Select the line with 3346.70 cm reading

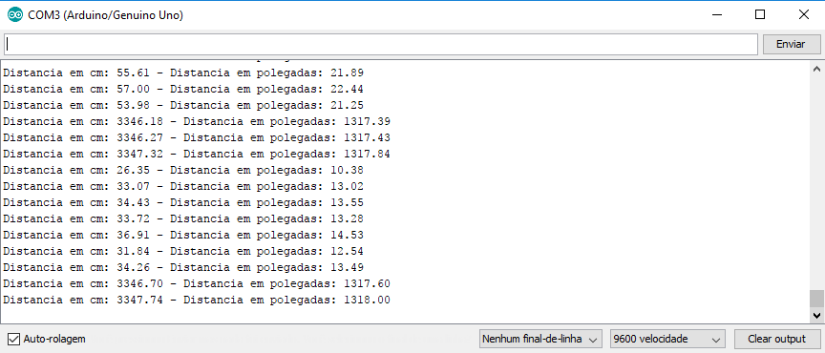coord(197,283)
